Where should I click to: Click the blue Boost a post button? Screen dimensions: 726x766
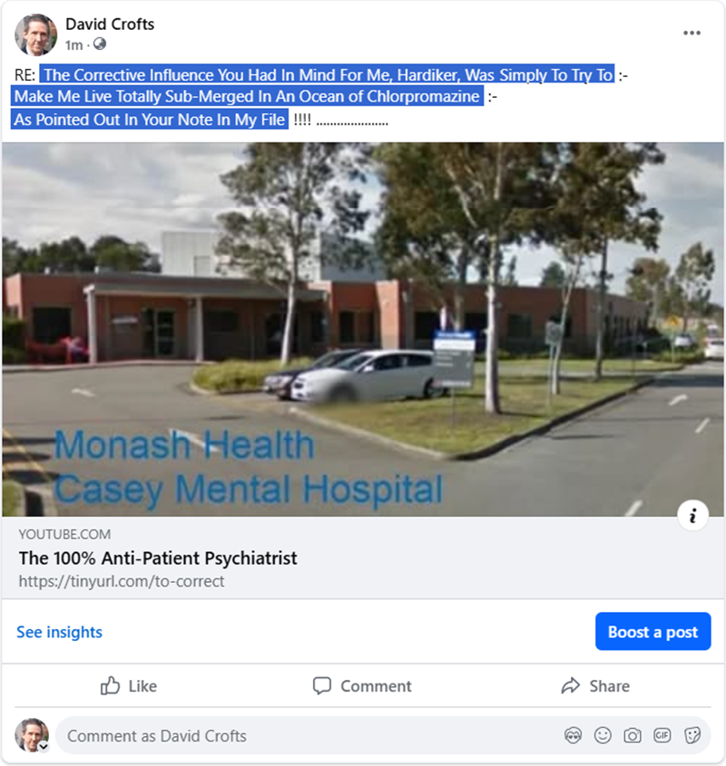652,631
